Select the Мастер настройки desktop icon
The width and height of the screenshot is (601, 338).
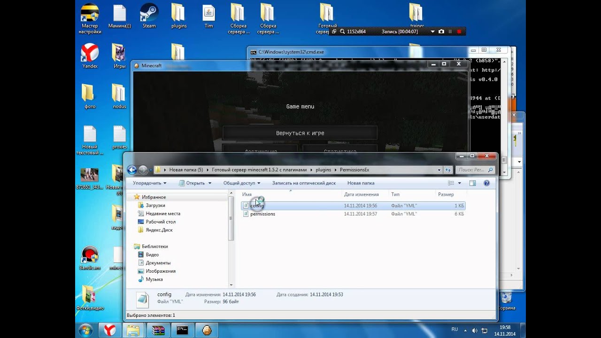point(90,19)
